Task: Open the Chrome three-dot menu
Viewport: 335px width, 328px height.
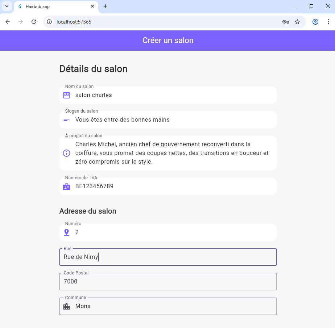Action: [x=328, y=22]
